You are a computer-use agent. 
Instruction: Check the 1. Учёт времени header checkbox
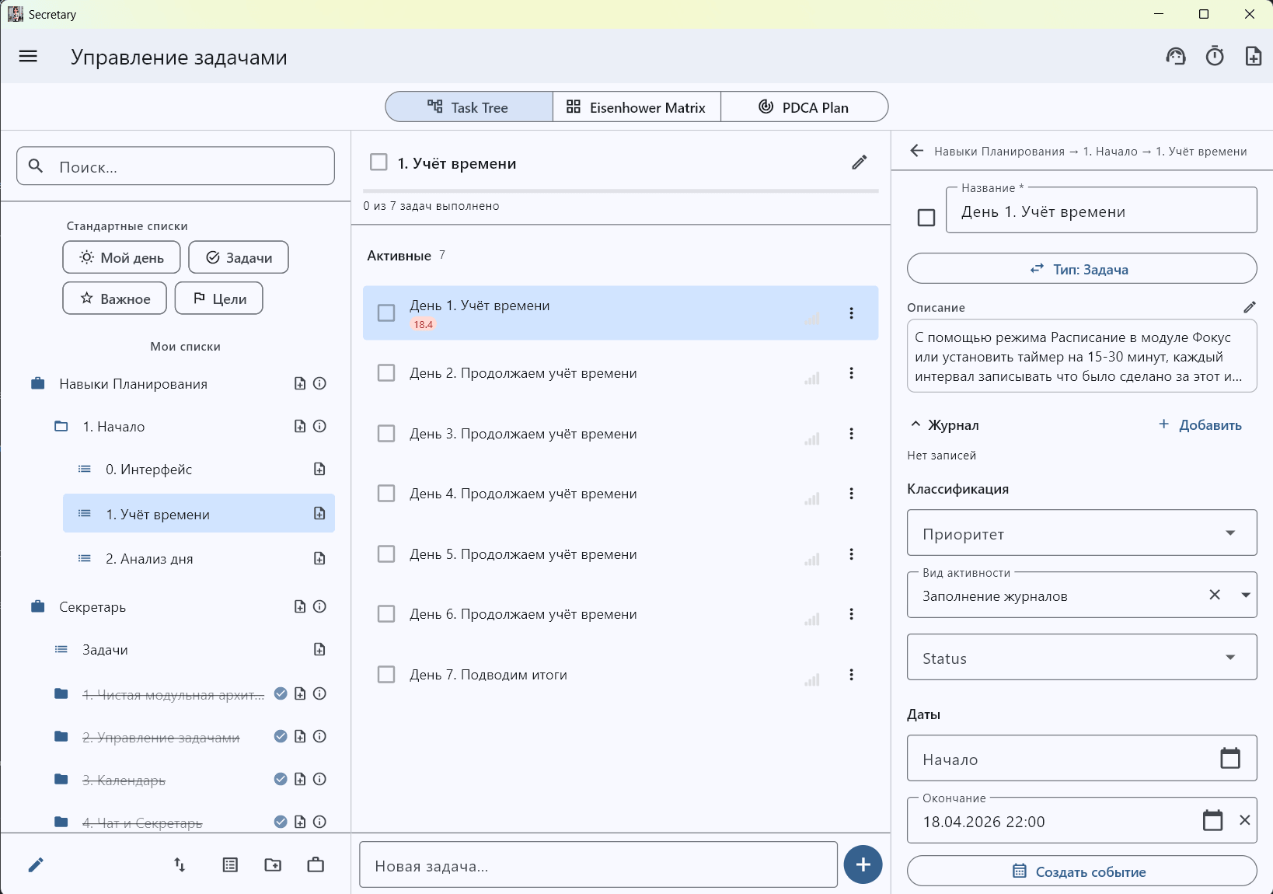[378, 162]
